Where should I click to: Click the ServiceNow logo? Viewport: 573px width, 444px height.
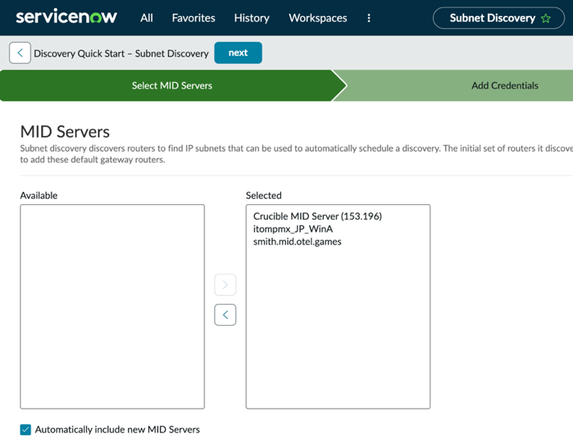[x=66, y=17]
